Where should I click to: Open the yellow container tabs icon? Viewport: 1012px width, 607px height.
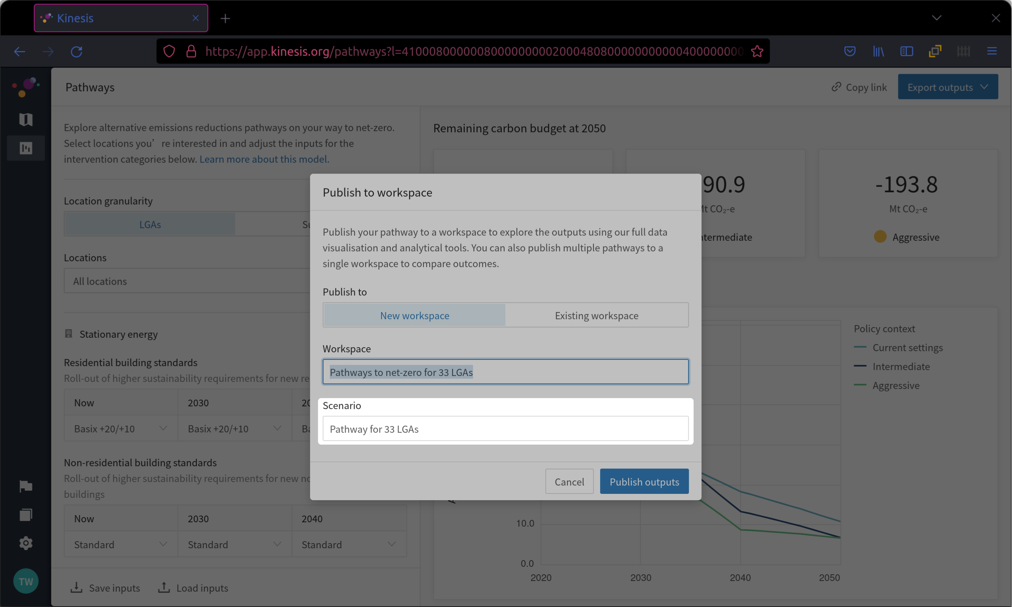coord(935,52)
